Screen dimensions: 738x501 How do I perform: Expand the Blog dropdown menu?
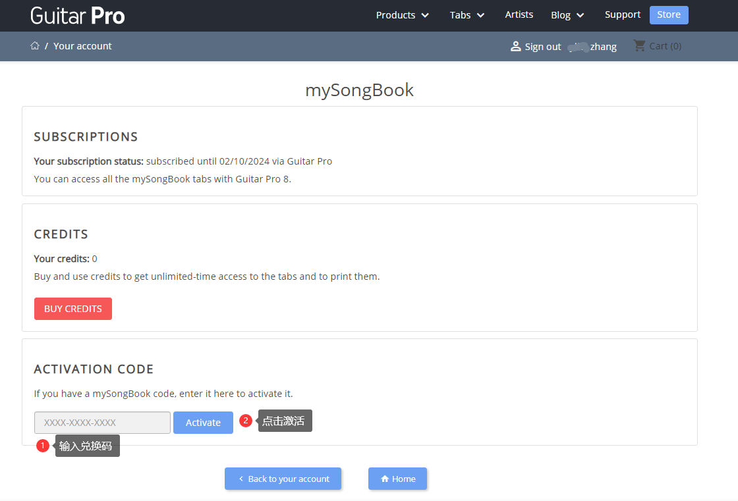tap(567, 15)
